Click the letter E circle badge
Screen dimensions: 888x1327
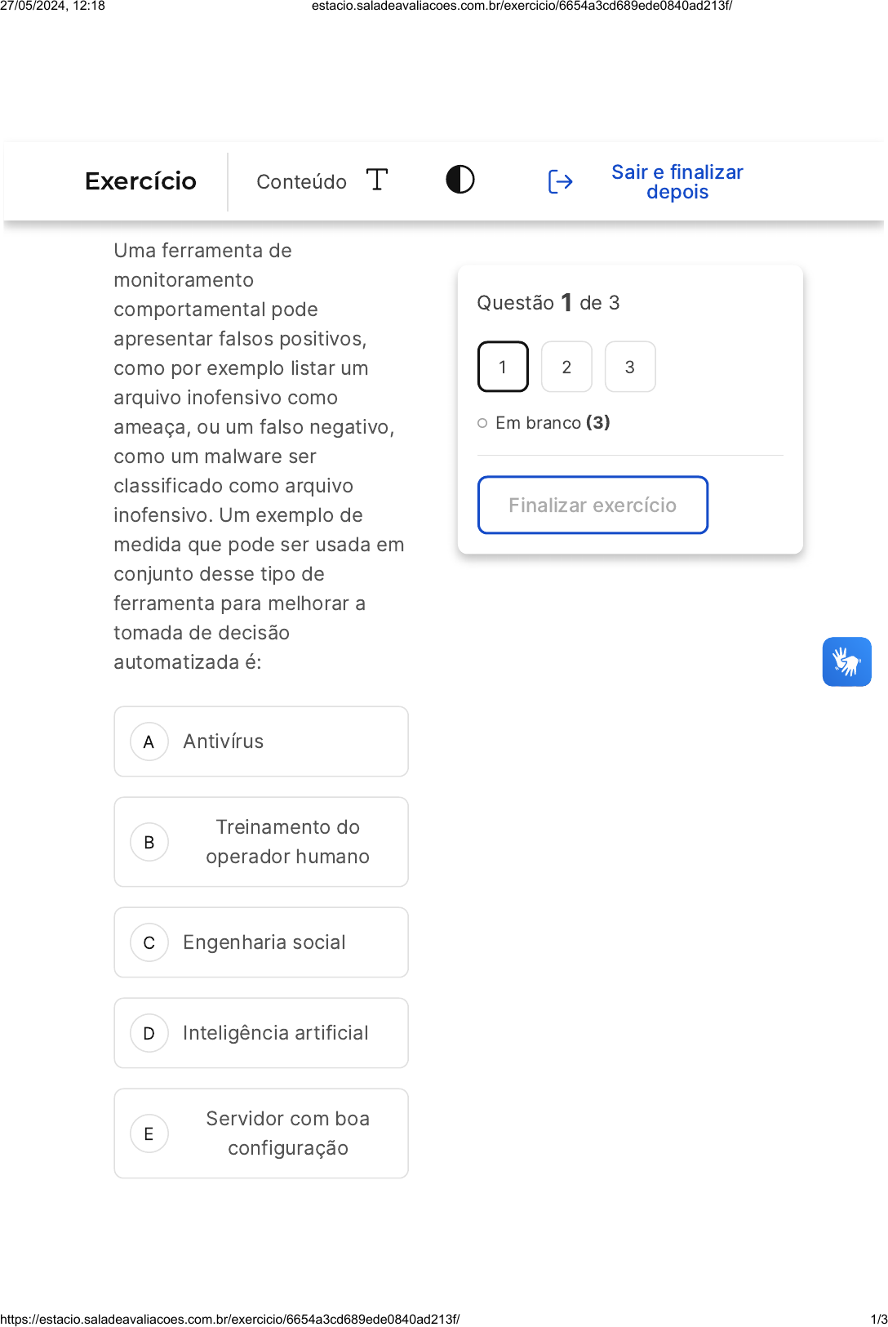(149, 1133)
